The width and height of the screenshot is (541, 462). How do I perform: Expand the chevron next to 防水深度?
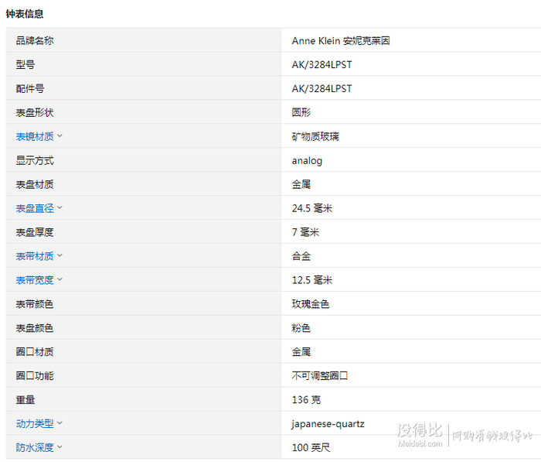[x=60, y=447]
